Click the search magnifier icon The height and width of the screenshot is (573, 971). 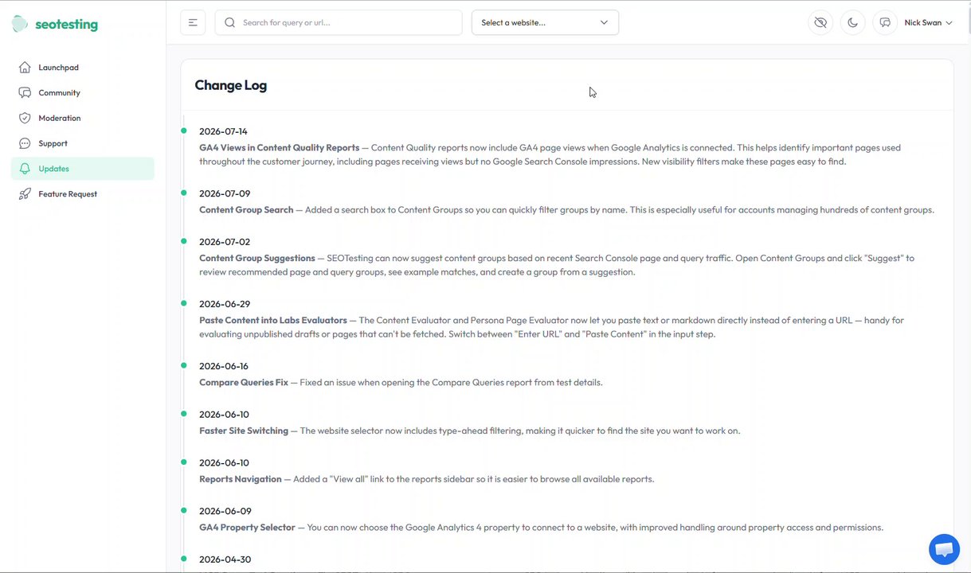pyautogui.click(x=230, y=22)
